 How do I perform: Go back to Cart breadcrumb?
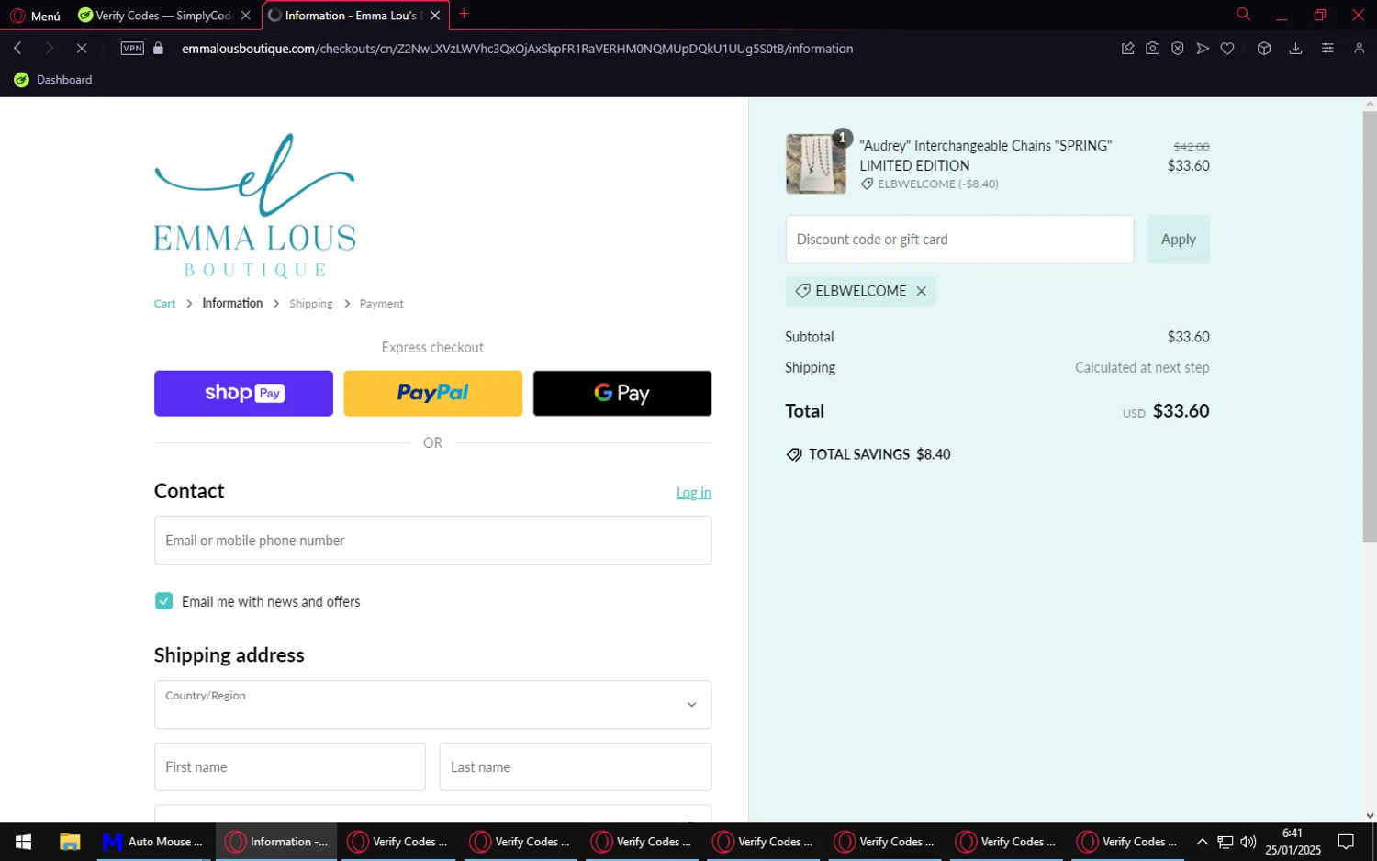164,304
